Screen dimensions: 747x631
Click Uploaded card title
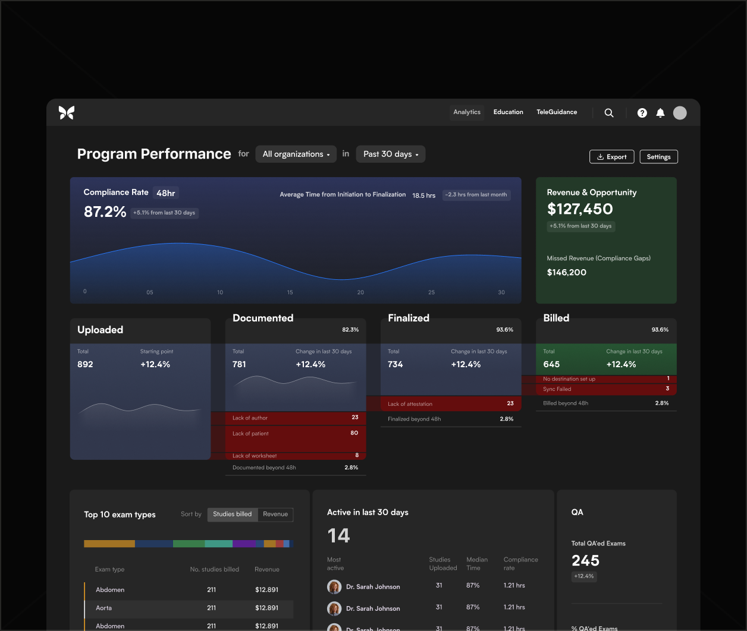[x=101, y=330]
